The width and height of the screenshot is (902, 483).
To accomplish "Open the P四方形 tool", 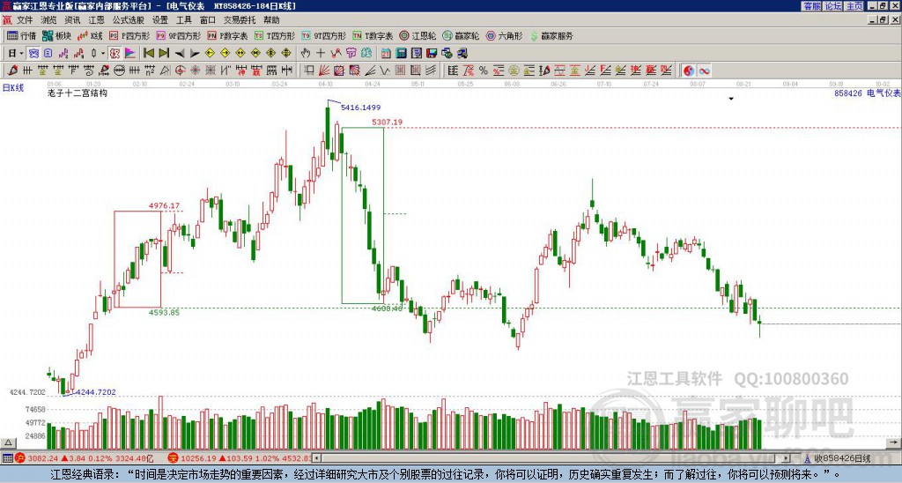I will (x=129, y=35).
